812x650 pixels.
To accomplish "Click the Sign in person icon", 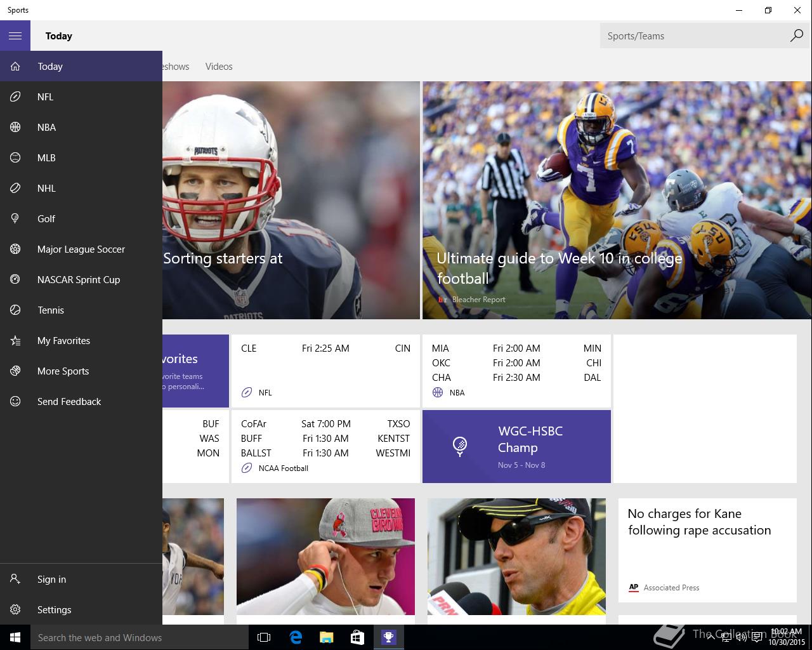I will click(15, 579).
